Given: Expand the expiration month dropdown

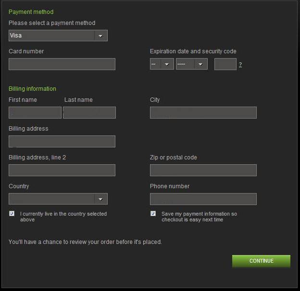Looking at the screenshot, I should click(x=162, y=64).
